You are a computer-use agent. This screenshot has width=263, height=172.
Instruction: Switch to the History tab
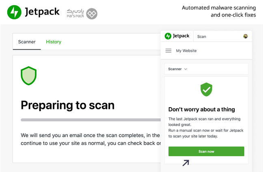coord(54,42)
